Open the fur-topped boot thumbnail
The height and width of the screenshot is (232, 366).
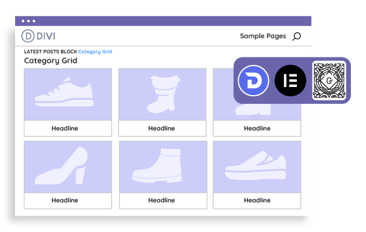tap(162, 95)
